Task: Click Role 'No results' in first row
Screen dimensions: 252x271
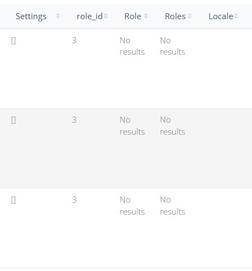Action: 132,46
